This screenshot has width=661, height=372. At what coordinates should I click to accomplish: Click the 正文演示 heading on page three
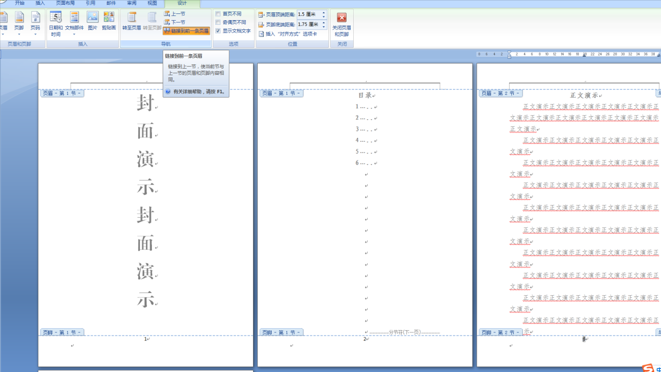[x=584, y=95]
